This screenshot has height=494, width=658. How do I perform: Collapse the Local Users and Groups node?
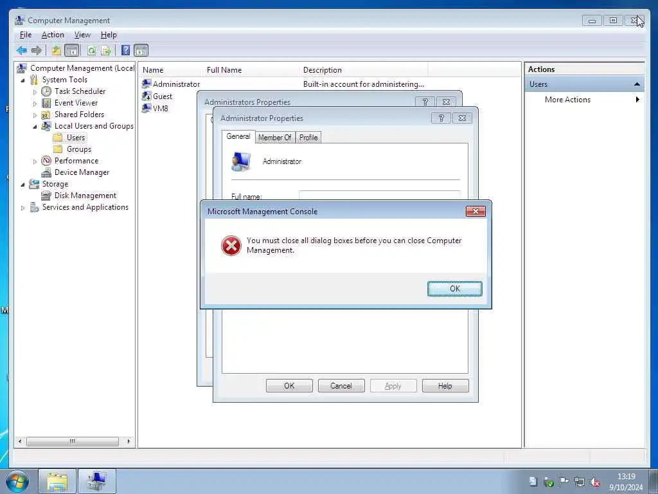[x=35, y=127]
